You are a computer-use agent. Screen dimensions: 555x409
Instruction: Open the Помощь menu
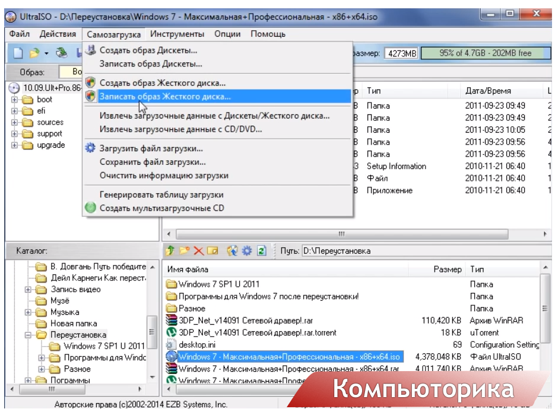[268, 34]
